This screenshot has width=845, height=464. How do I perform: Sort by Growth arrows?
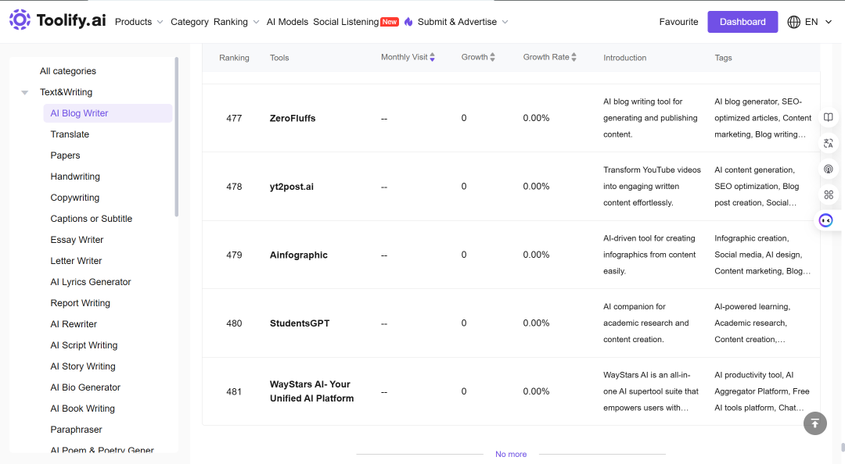493,57
